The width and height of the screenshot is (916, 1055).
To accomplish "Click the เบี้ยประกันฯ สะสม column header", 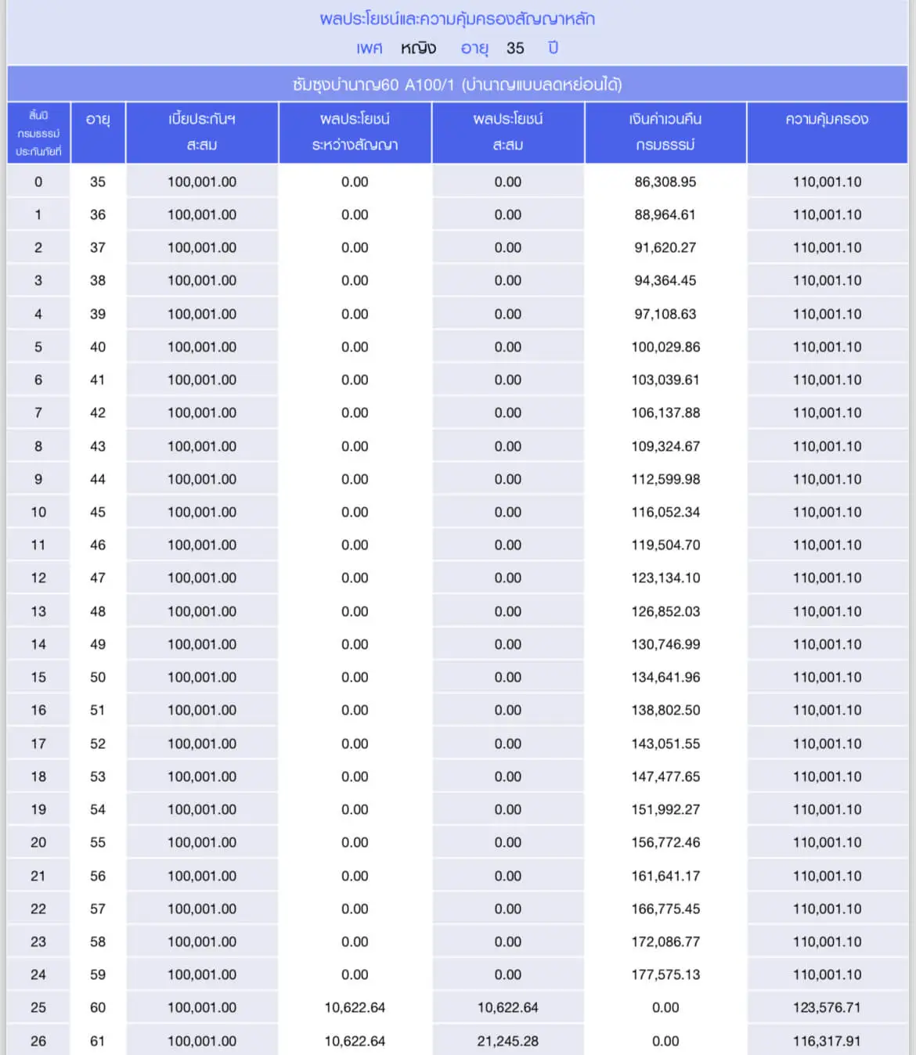I will 202,131.
